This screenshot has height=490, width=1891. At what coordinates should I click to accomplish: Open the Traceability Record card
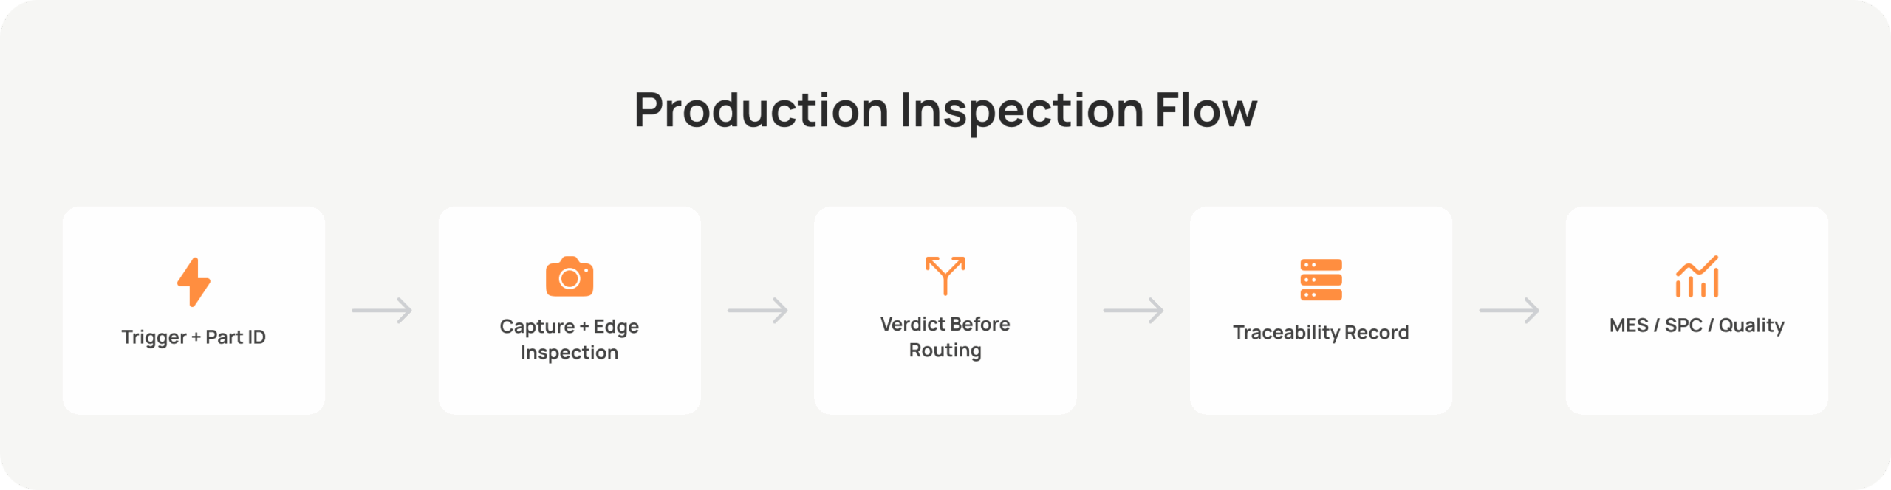tap(1321, 311)
